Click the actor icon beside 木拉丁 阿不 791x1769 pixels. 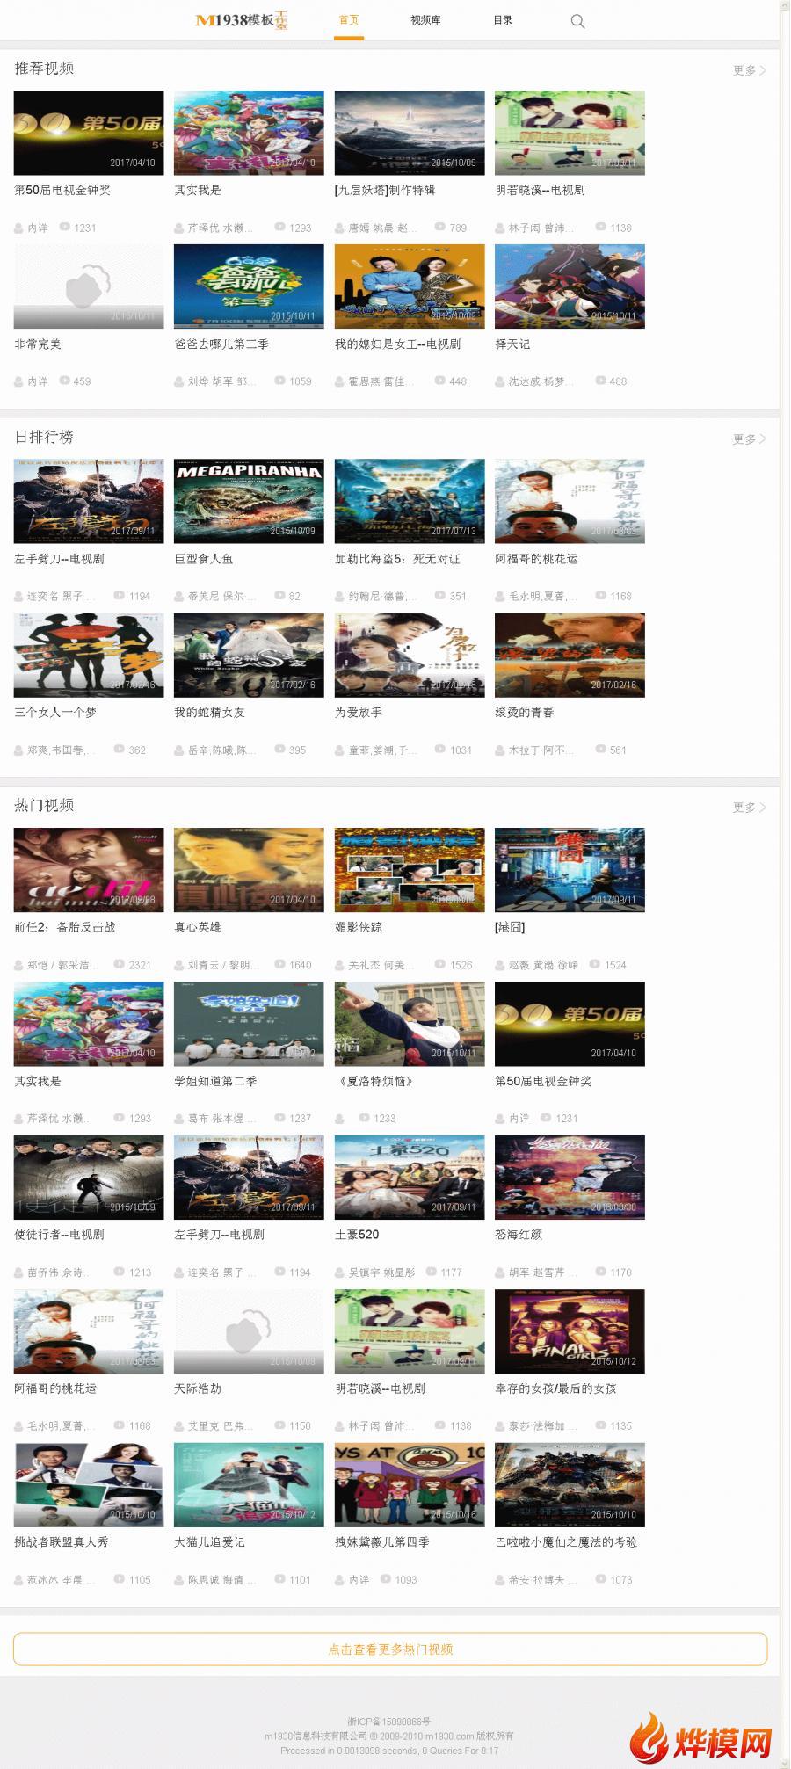point(500,750)
